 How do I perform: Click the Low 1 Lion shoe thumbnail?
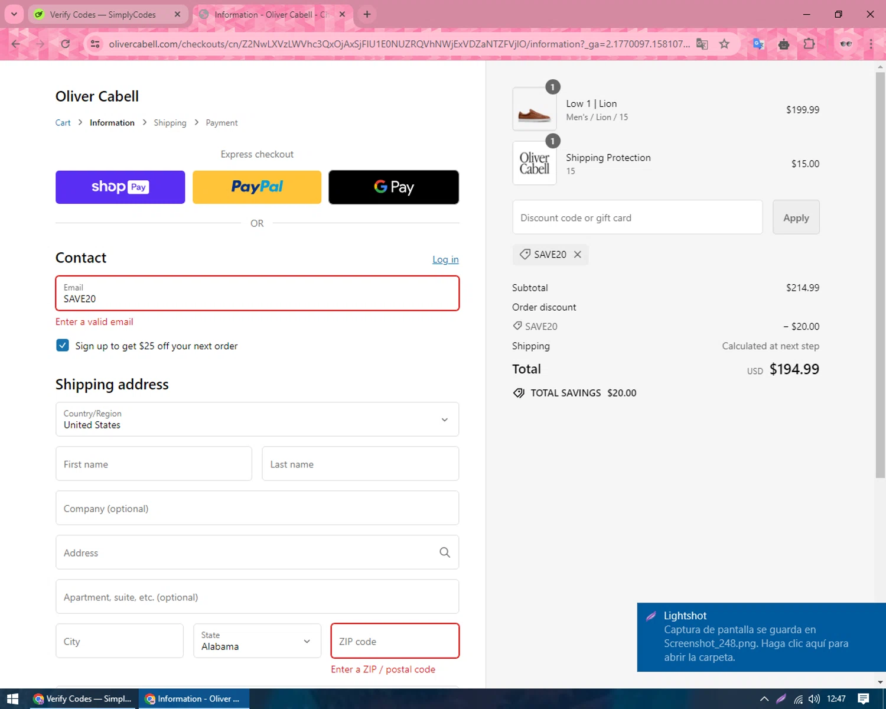tap(534, 109)
